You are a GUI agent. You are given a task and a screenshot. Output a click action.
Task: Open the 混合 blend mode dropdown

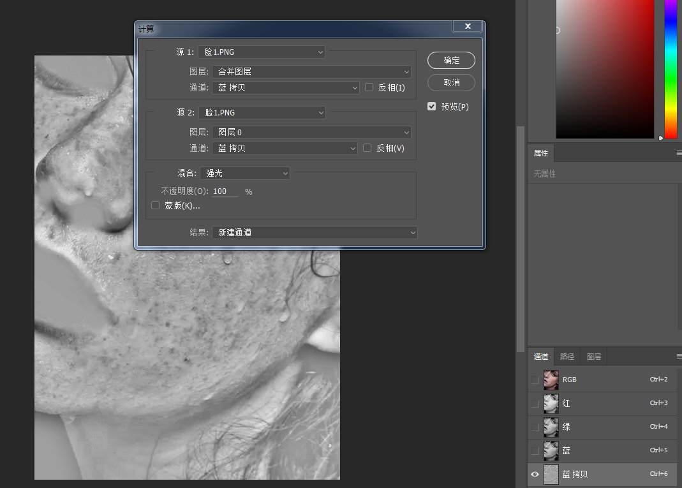click(245, 173)
